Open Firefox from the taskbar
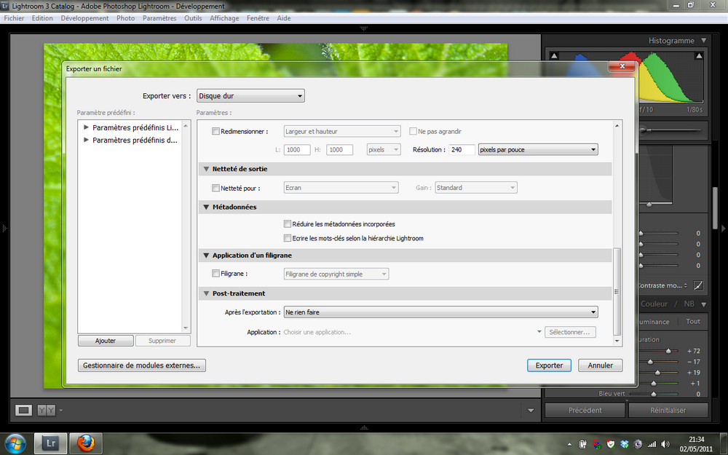Image resolution: width=728 pixels, height=455 pixels. [85, 443]
